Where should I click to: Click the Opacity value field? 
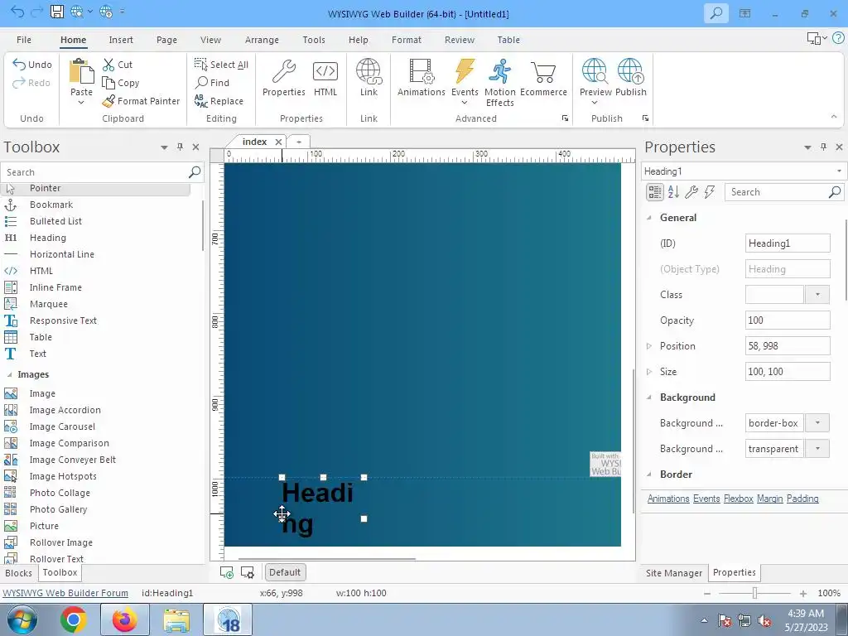[x=787, y=320]
